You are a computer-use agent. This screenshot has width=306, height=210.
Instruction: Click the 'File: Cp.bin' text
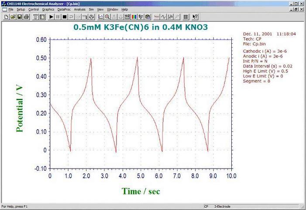click(254, 44)
